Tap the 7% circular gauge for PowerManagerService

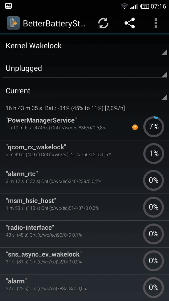click(153, 127)
